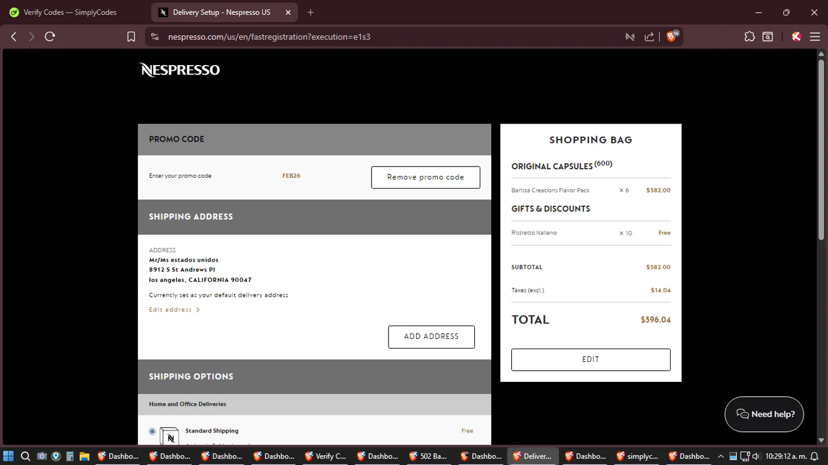
Task: Open the Windows Start menu
Action: tap(8, 456)
